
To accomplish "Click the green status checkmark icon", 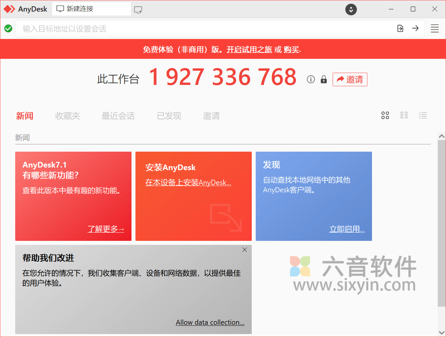I will click(x=8, y=28).
